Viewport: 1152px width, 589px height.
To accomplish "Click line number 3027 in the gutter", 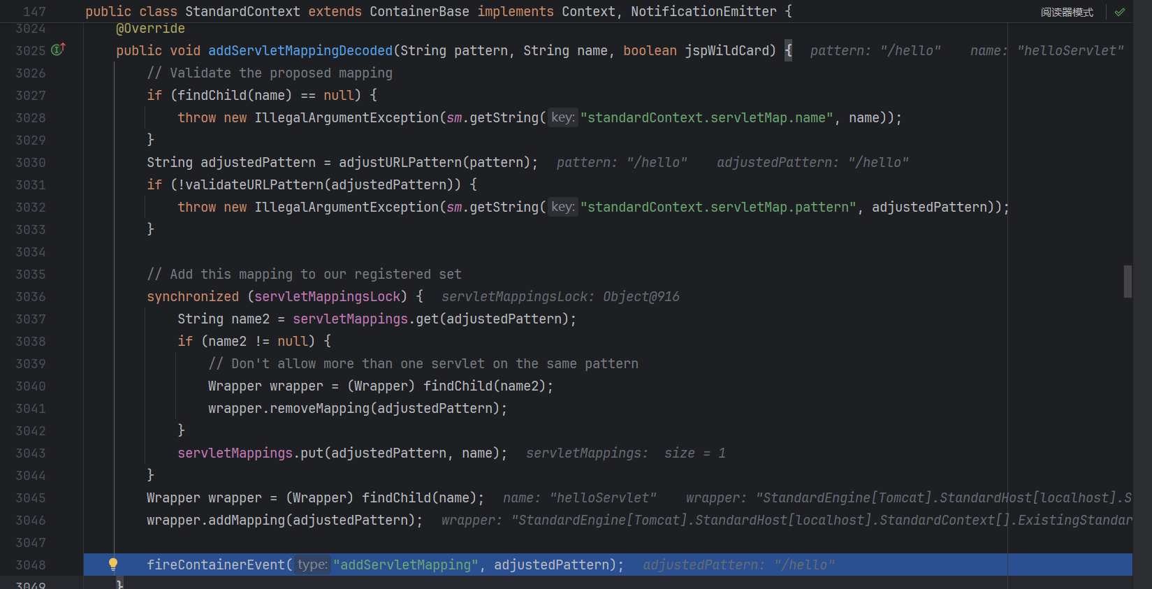I will click(31, 96).
